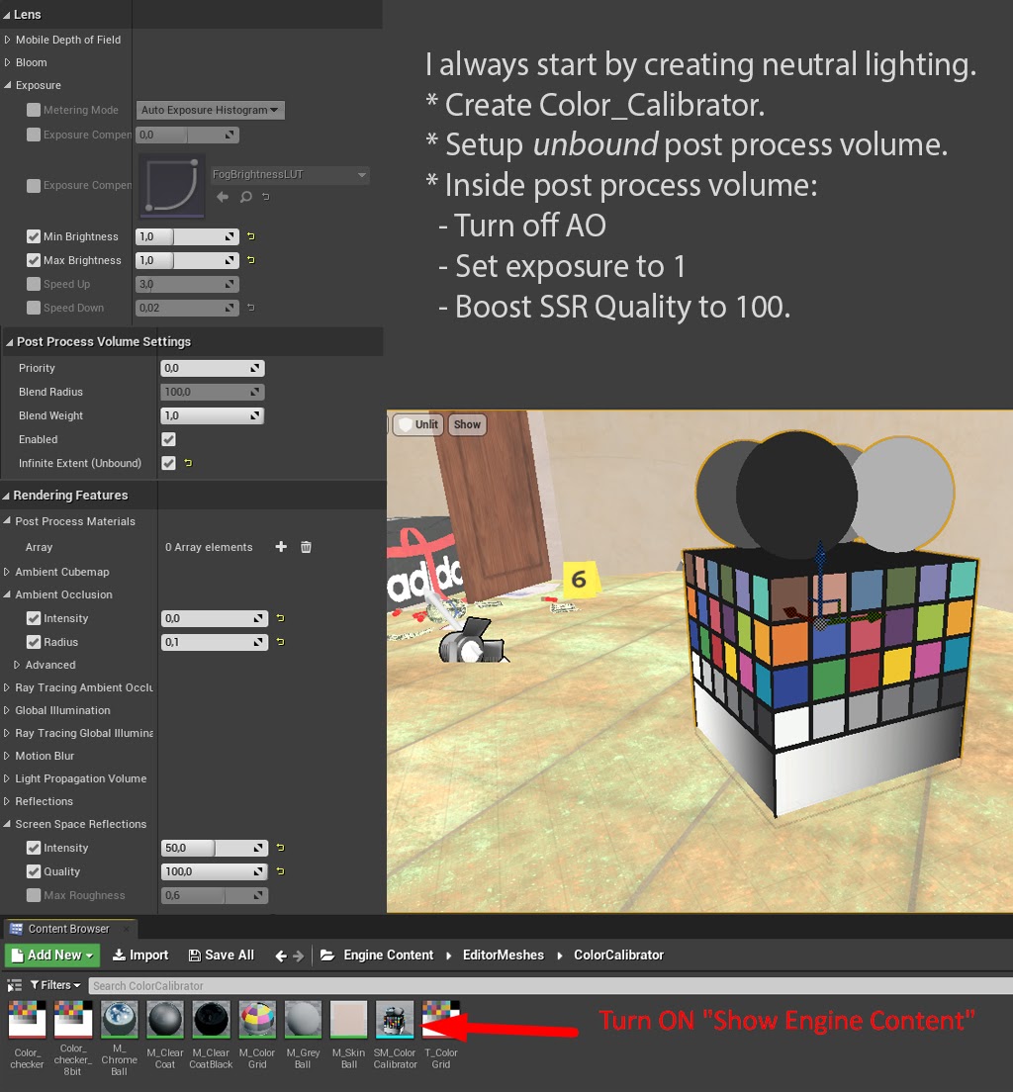
Task: Reset Screen Space Reflections Quality to default
Action: point(280,871)
